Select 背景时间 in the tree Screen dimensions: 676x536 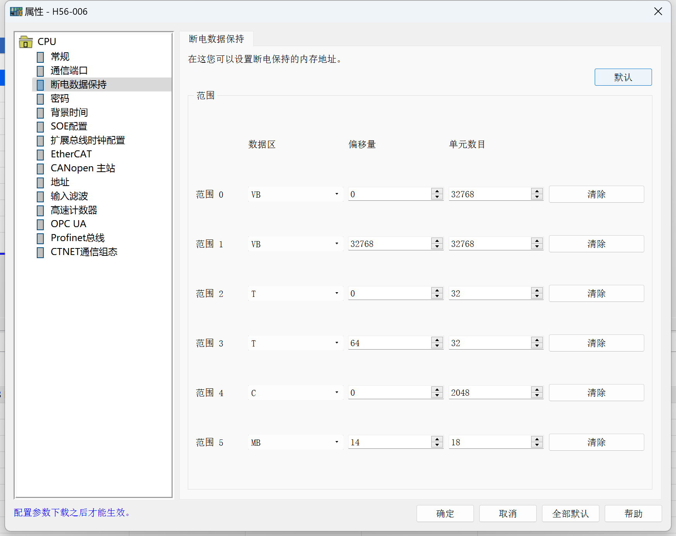tap(69, 112)
